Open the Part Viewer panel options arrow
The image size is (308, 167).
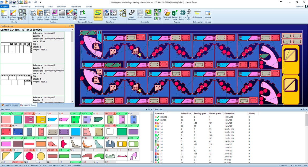coord(146,110)
